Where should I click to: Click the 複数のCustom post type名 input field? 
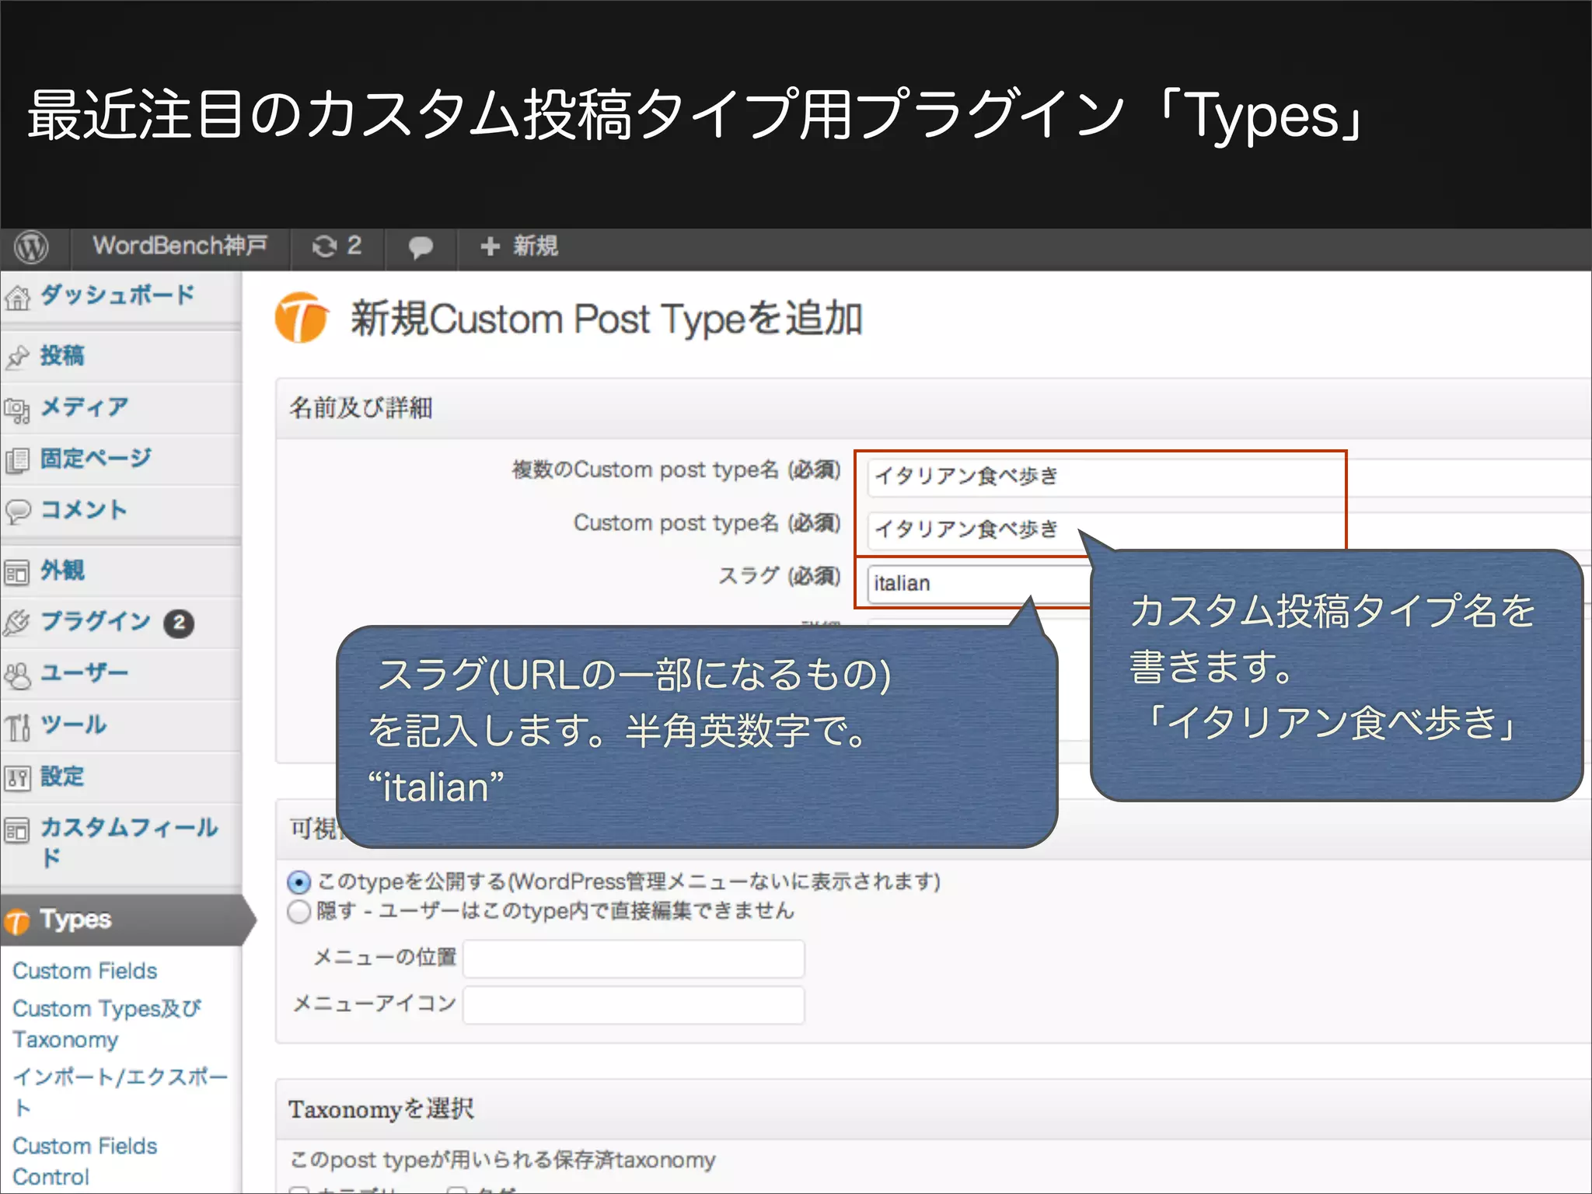point(1229,476)
